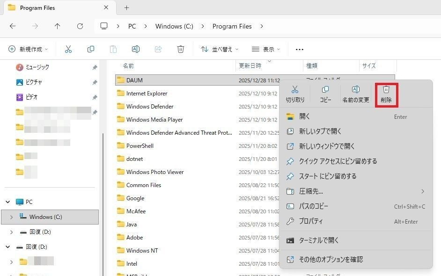This screenshot has width=441, height=276.
Task: Click the scissors cut icon in toolbar
Action: 68,49
